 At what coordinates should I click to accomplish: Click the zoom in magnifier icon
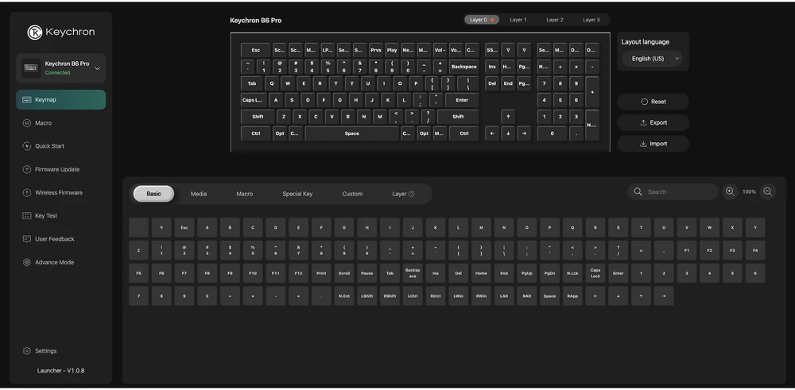pos(730,192)
